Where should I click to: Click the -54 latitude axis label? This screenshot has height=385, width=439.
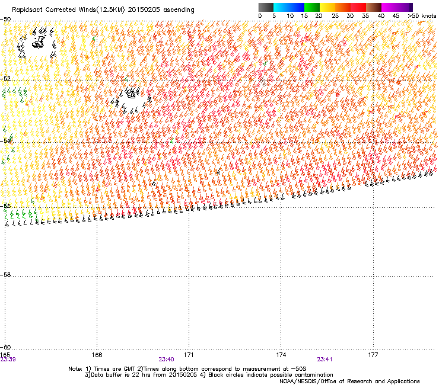pos(5,140)
